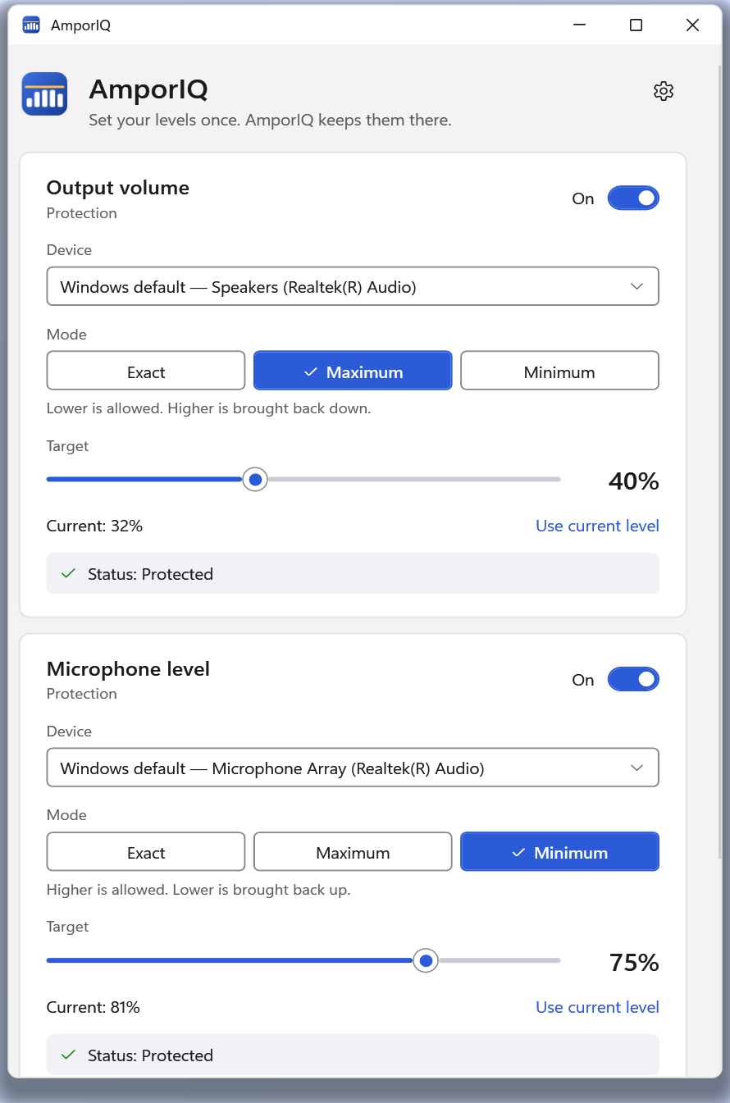Viewport: 730px width, 1103px height.
Task: Click the green checkmark in Output volume status
Action: [x=69, y=574]
